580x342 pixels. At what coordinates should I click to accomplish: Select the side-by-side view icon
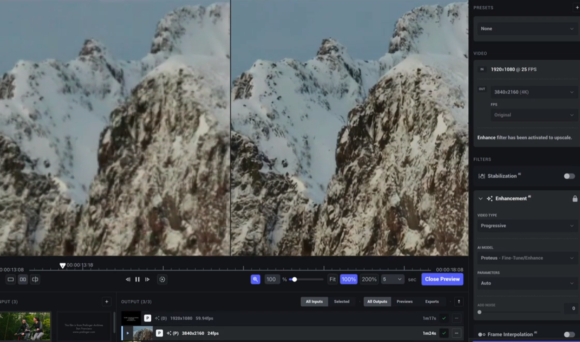[x=23, y=279]
